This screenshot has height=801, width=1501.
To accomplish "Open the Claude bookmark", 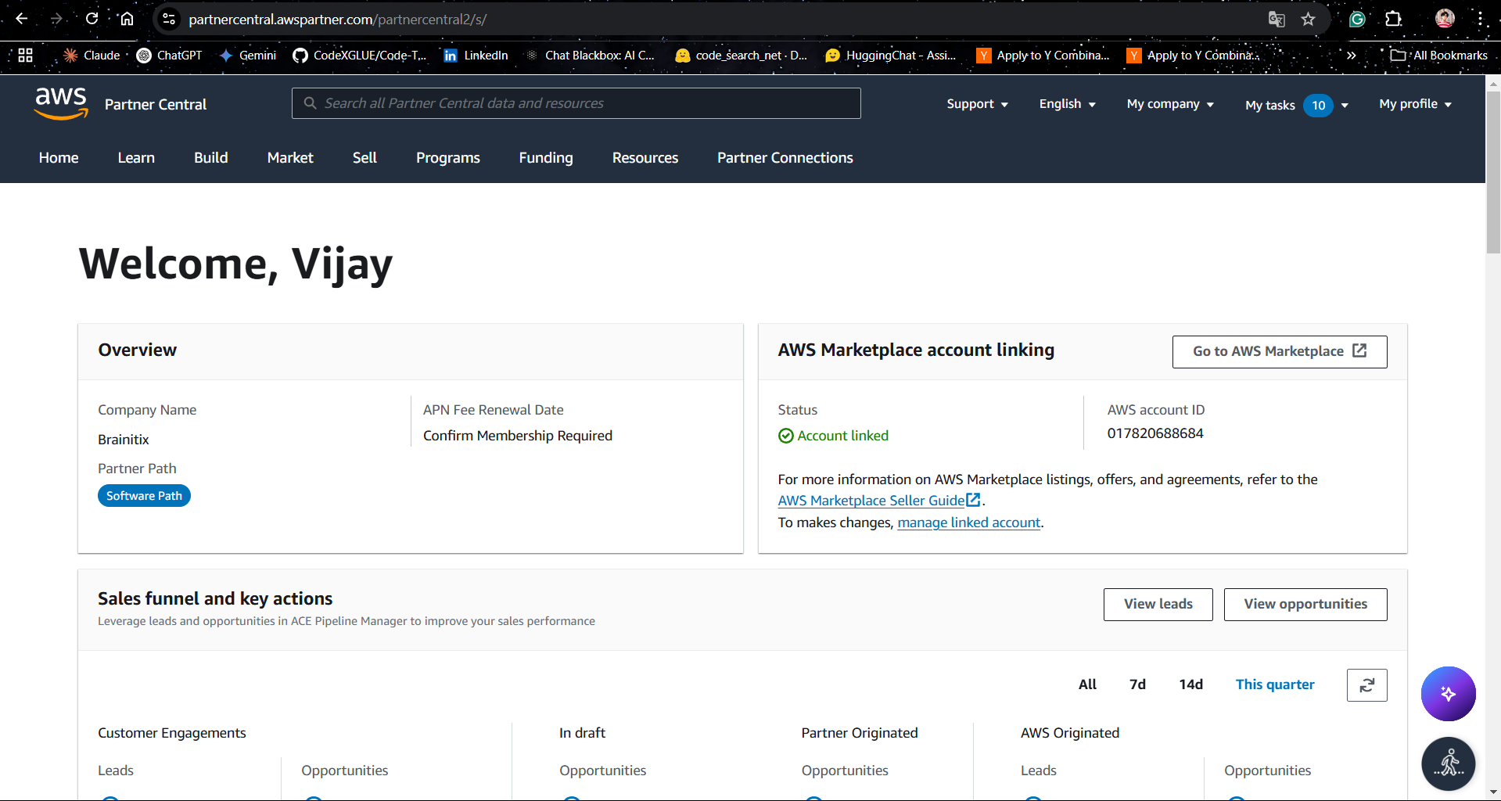I will click(92, 55).
